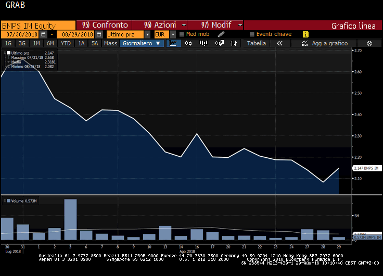
Task: Open the Giornaliero frequency dropdown
Action: click(x=142, y=43)
